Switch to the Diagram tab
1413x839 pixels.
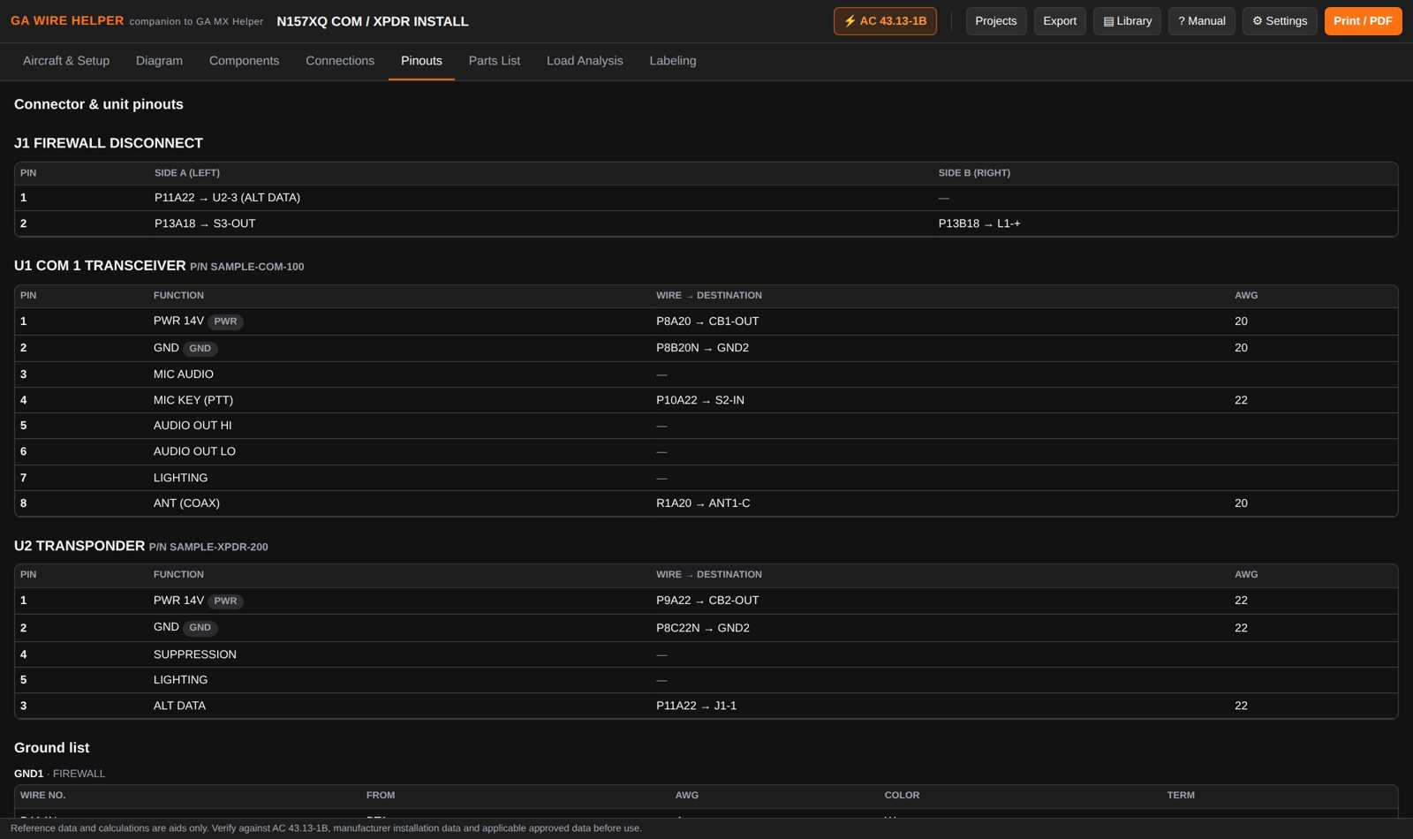tap(159, 61)
